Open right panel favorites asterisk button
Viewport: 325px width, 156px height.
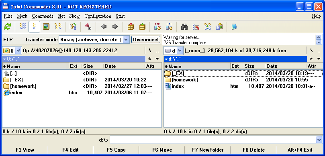[x=311, y=59]
